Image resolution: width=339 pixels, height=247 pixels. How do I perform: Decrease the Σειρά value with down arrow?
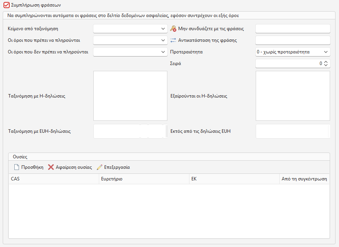click(326, 65)
